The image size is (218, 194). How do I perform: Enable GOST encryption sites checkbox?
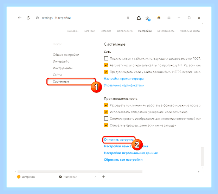coord(106,58)
